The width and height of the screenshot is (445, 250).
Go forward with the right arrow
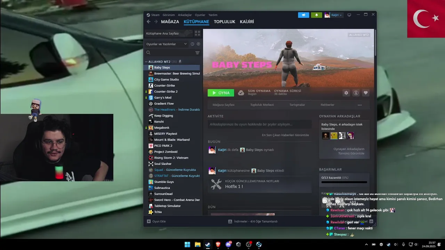pos(156,22)
